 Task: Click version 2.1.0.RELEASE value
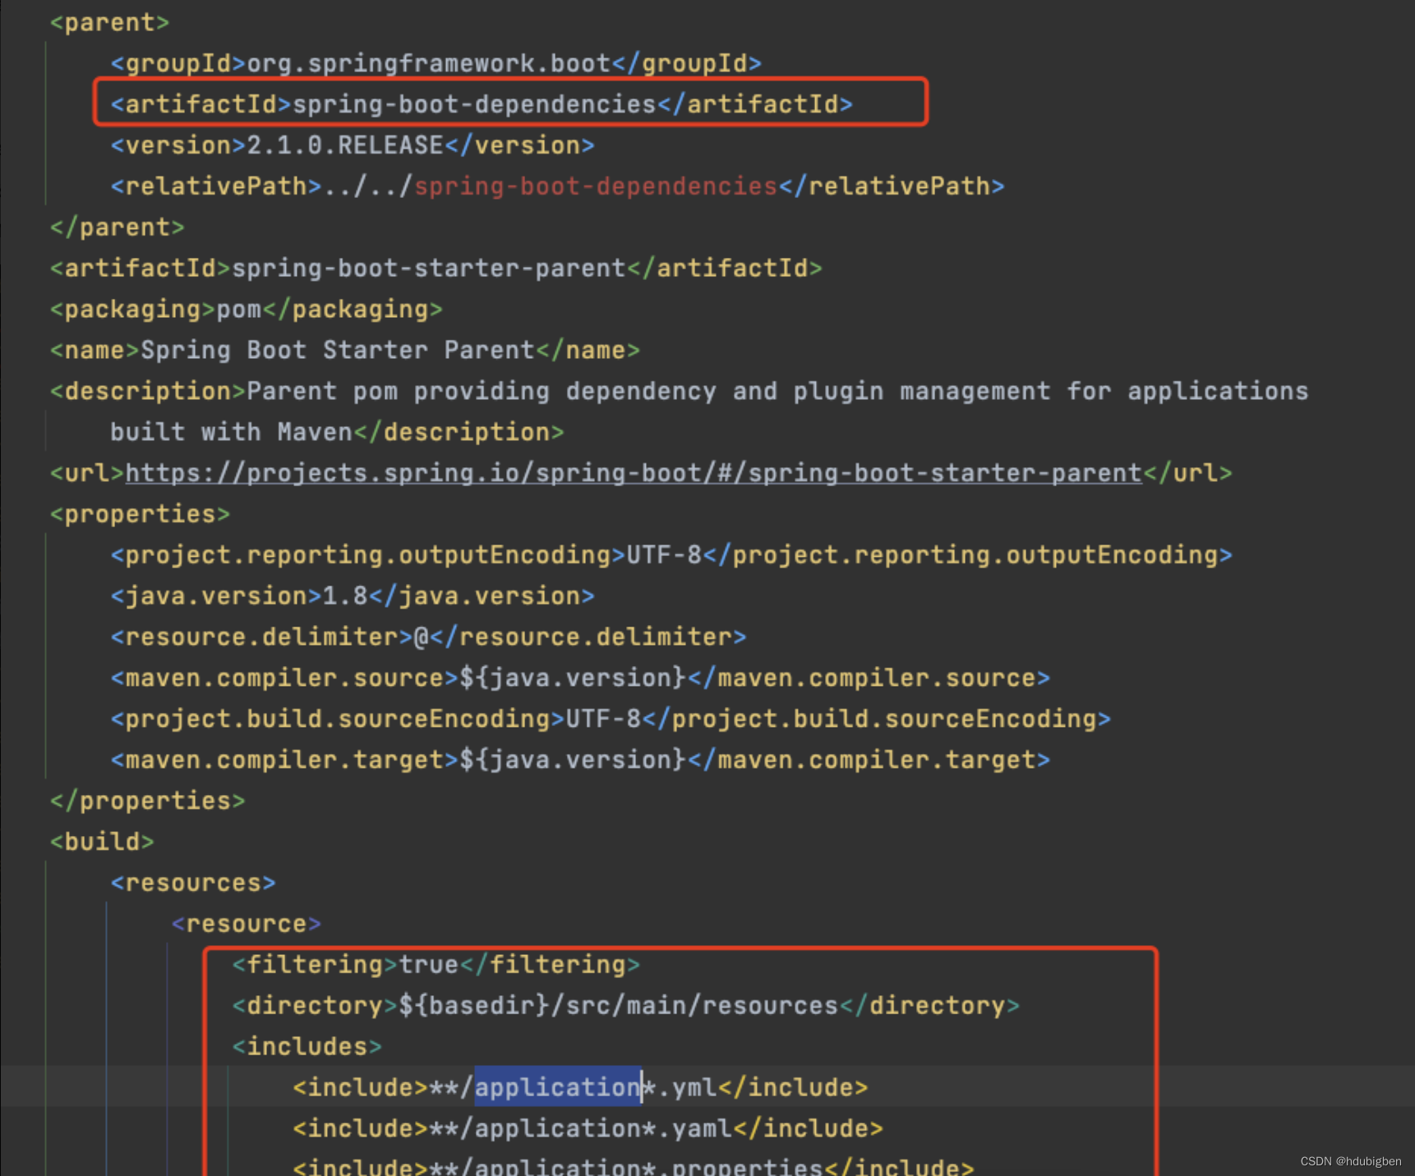(345, 145)
